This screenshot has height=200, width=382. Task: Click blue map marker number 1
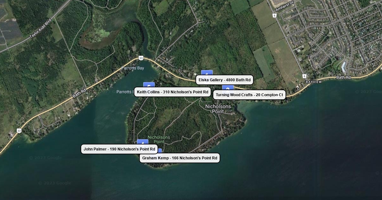click(207, 73)
